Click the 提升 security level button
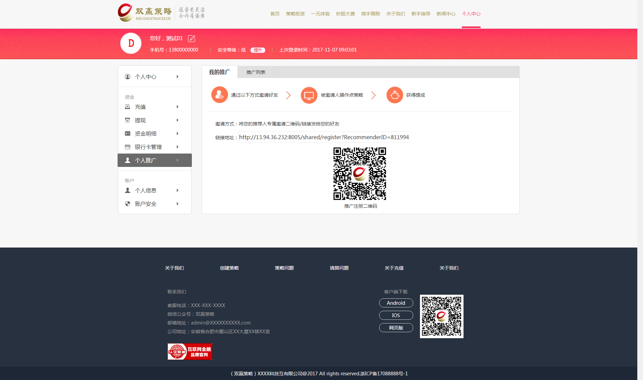Image resolution: width=643 pixels, height=380 pixels. click(x=258, y=50)
